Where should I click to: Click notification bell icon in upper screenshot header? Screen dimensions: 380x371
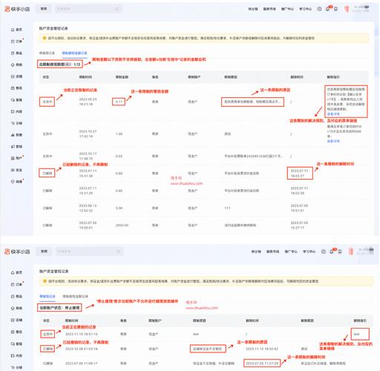(x=327, y=9)
